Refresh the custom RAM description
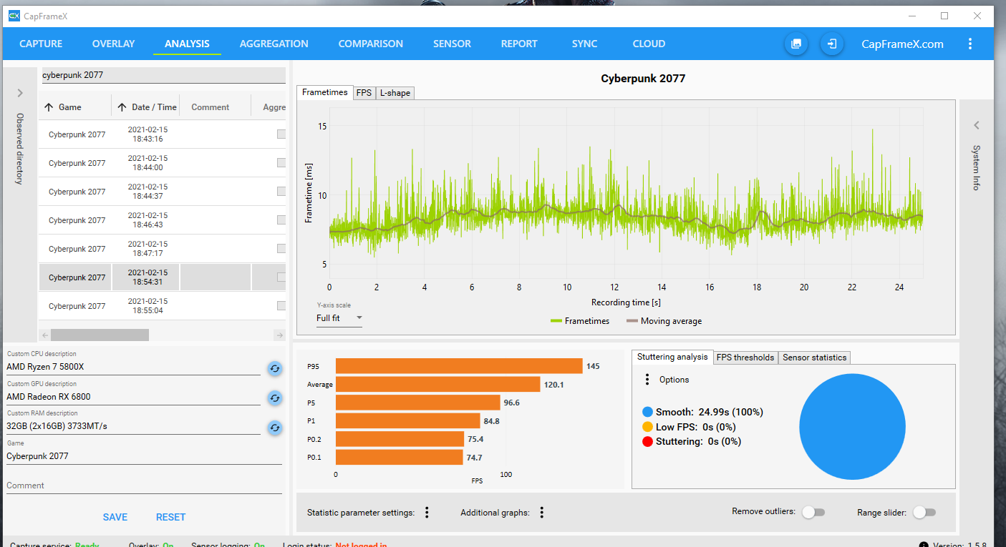Image resolution: width=1006 pixels, height=547 pixels. pos(274,428)
